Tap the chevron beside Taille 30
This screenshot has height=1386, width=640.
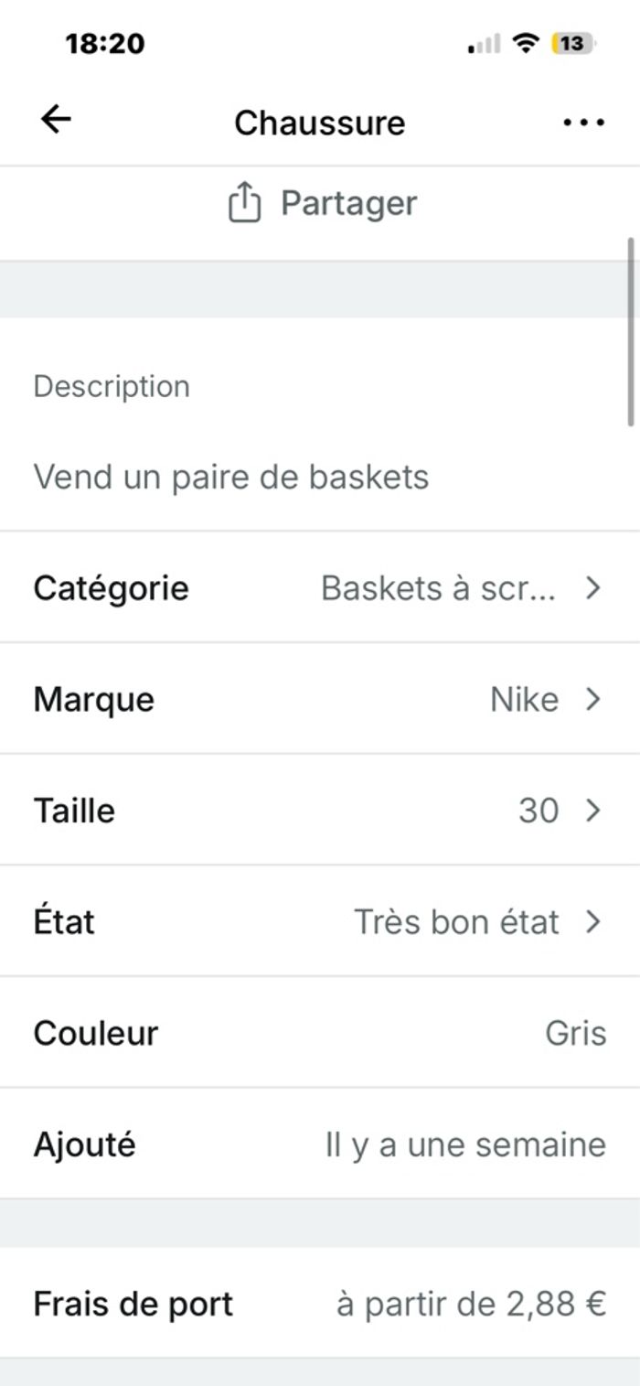593,811
